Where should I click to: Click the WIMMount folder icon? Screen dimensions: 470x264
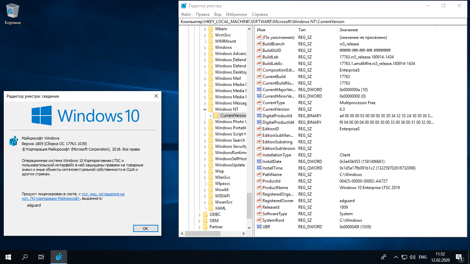click(211, 41)
